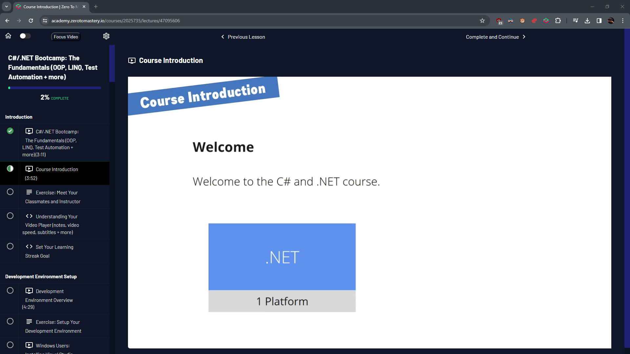Open the Chrome downloads icon

pos(587,21)
